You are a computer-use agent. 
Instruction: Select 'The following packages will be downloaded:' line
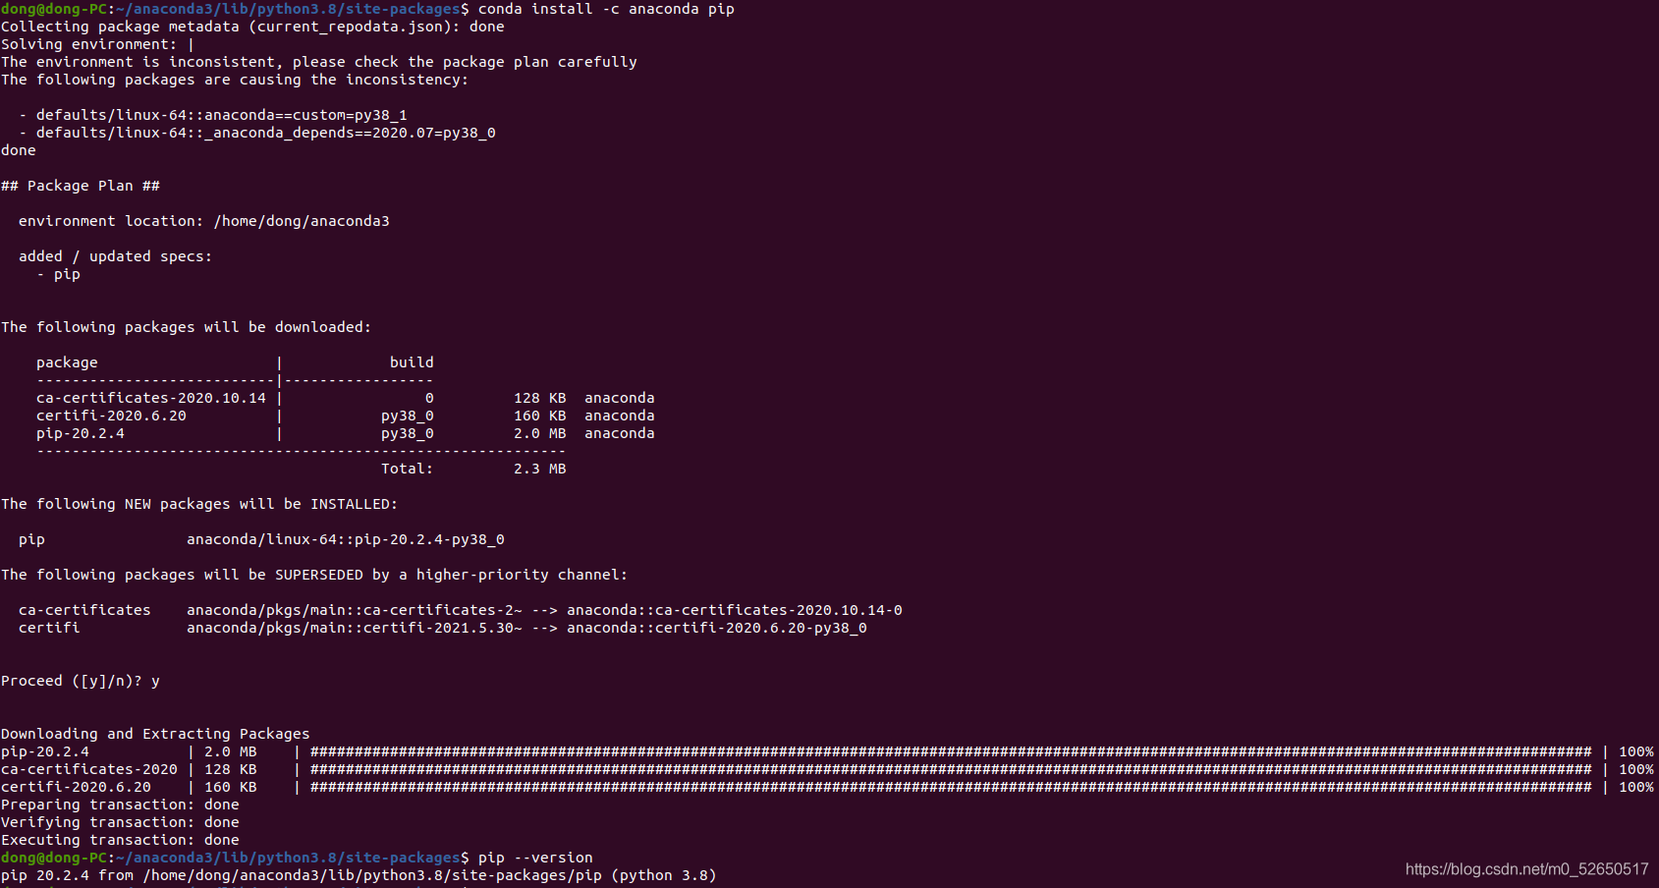click(x=186, y=327)
